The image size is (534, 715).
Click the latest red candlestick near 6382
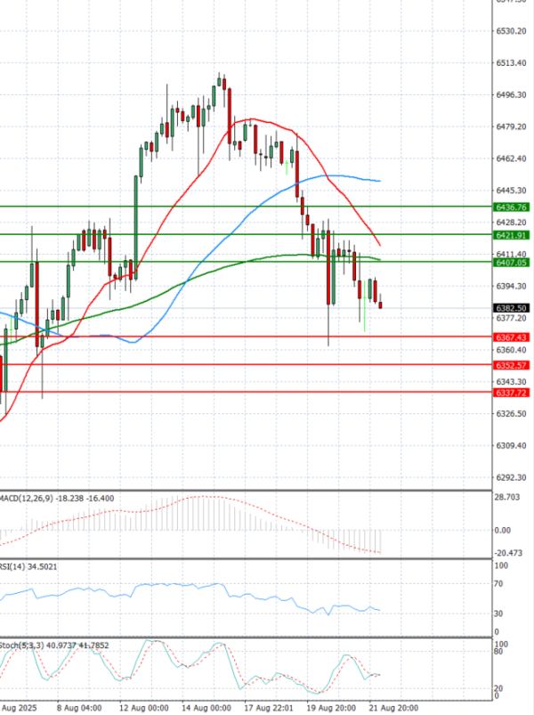(x=380, y=305)
